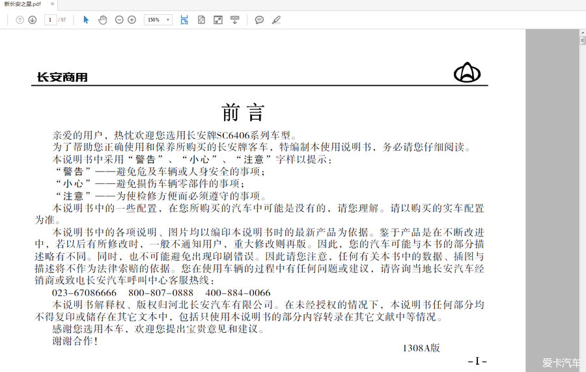This screenshot has height=372, width=586.
Task: Click the page number -I- in footer
Action: tap(477, 361)
